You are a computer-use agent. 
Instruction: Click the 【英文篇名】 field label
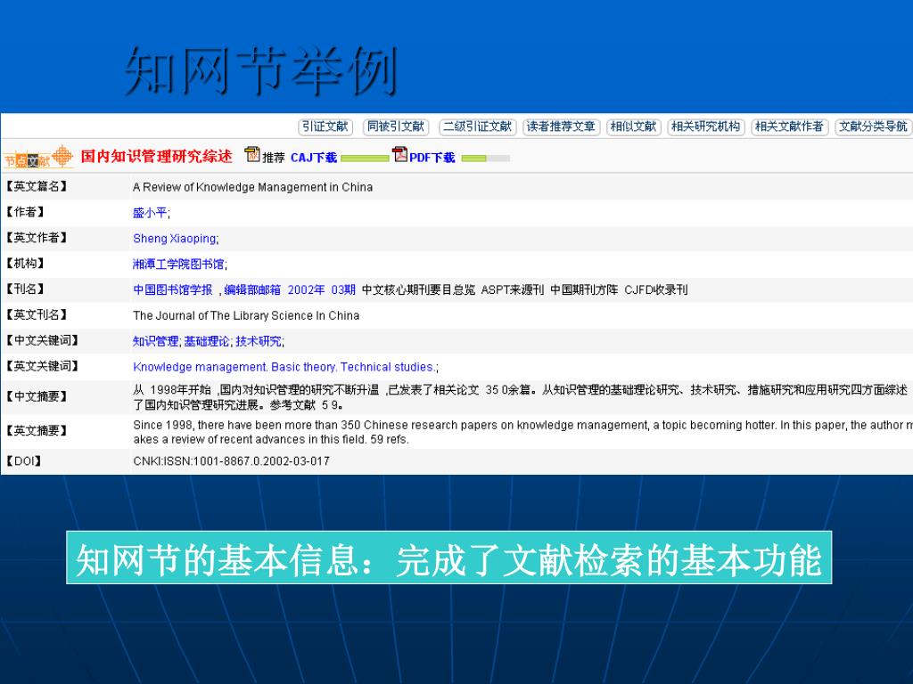pyautogui.click(x=37, y=187)
